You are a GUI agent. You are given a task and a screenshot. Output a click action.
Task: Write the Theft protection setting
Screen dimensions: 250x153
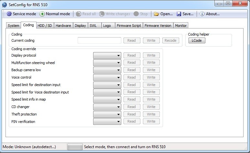pyautogui.click(x=151, y=114)
